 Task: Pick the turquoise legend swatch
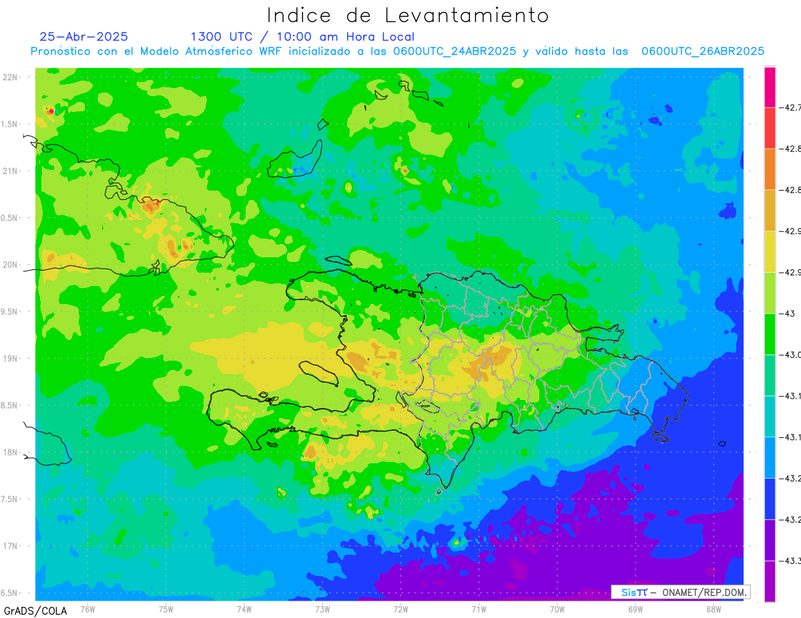click(x=770, y=417)
